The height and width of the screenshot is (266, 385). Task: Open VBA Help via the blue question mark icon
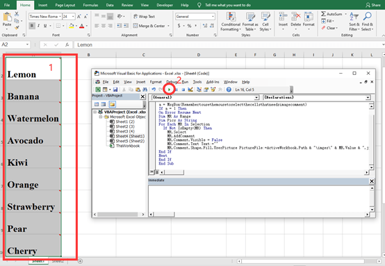pos(229,90)
